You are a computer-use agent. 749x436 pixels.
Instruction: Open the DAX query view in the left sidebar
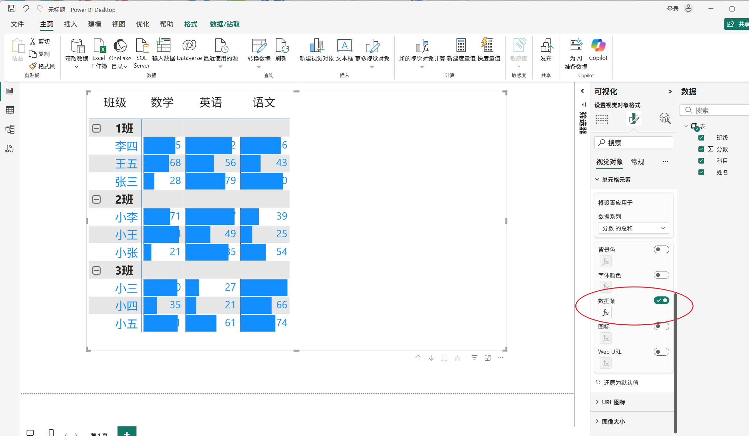pos(9,149)
